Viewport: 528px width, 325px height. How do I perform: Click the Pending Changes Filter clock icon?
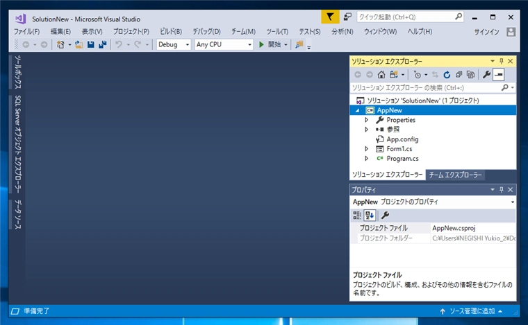tap(418, 75)
